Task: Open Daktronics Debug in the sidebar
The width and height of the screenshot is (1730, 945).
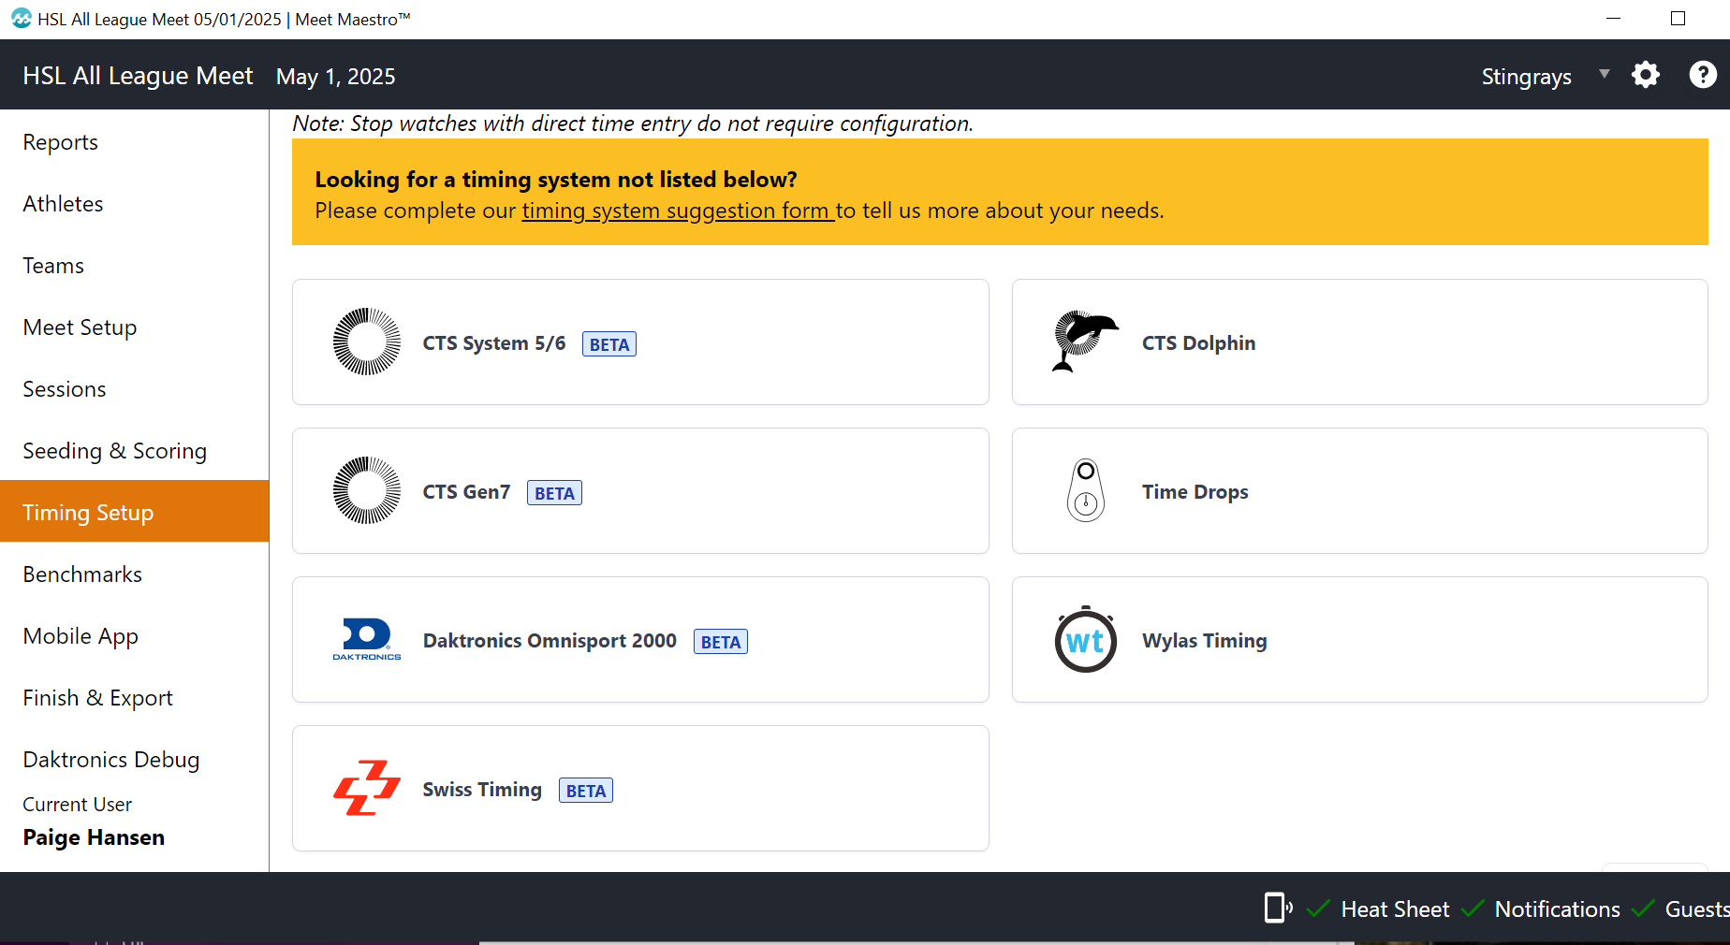Action: (x=135, y=760)
